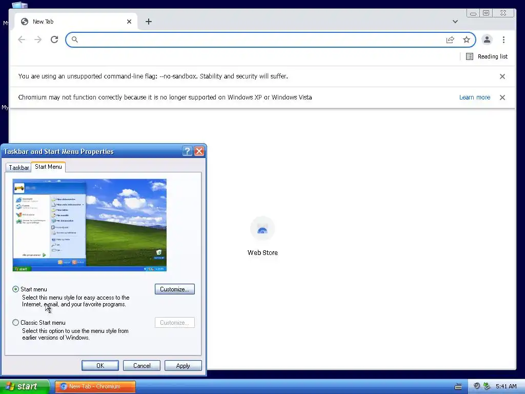Open the profile avatar menu

point(487,40)
